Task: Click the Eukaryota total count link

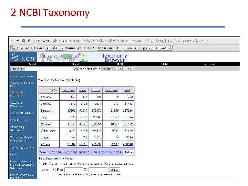Action: click(128, 111)
